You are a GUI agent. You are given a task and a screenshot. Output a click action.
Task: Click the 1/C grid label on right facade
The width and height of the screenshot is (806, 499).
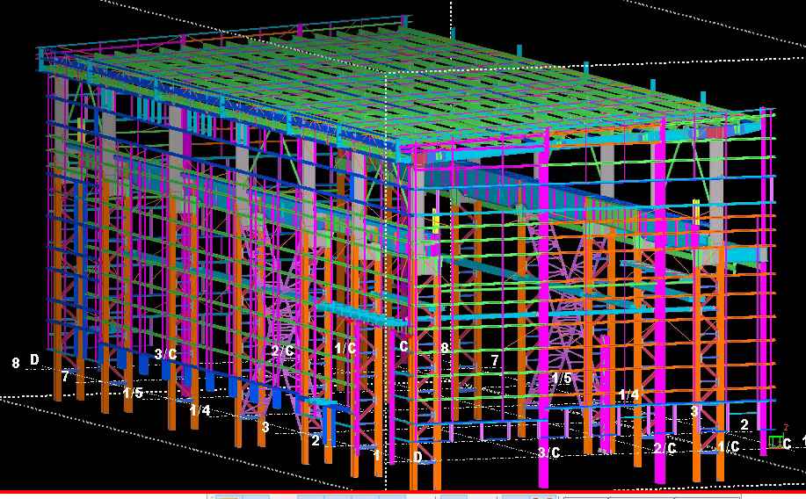(x=728, y=447)
